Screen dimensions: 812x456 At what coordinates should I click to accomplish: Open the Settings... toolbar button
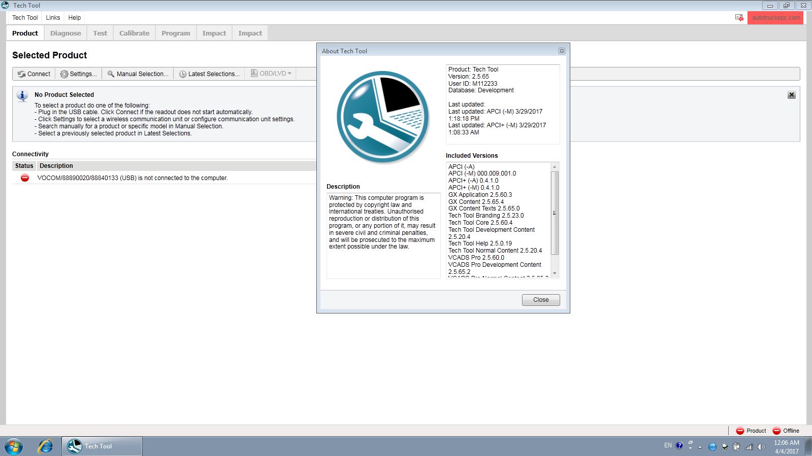(x=79, y=74)
